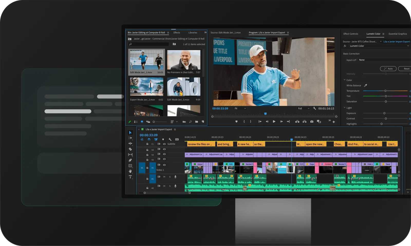Toggle insert sequences as nests

142,139
